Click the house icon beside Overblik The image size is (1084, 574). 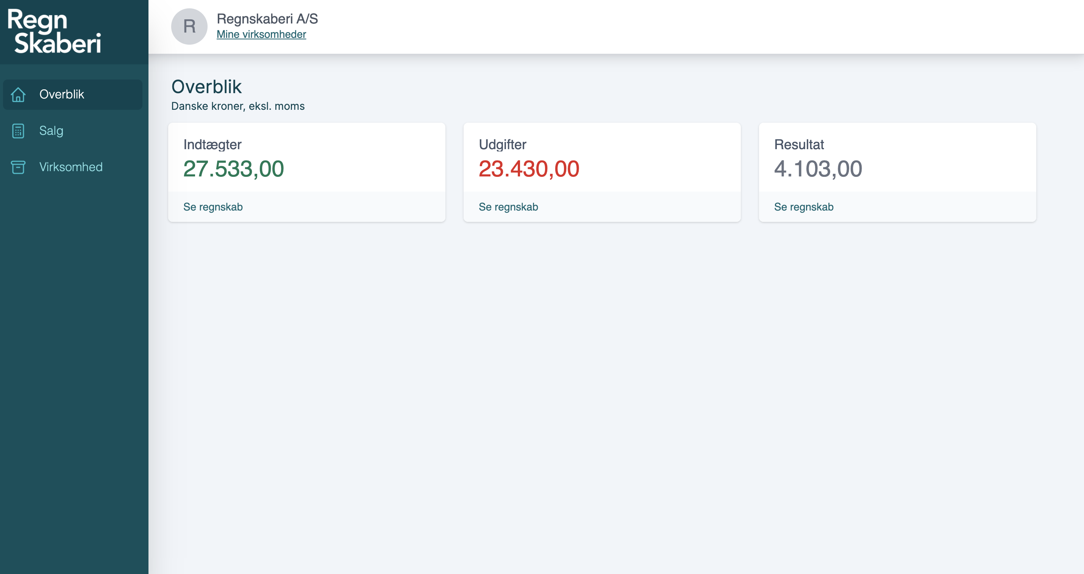click(18, 95)
